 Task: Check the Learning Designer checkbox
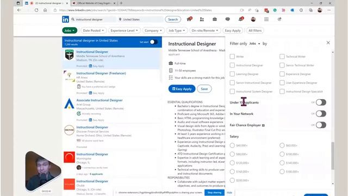[x=232, y=74]
